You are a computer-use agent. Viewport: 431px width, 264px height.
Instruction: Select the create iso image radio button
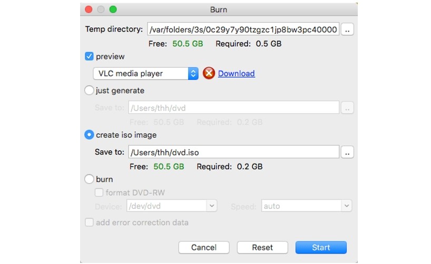(89, 135)
